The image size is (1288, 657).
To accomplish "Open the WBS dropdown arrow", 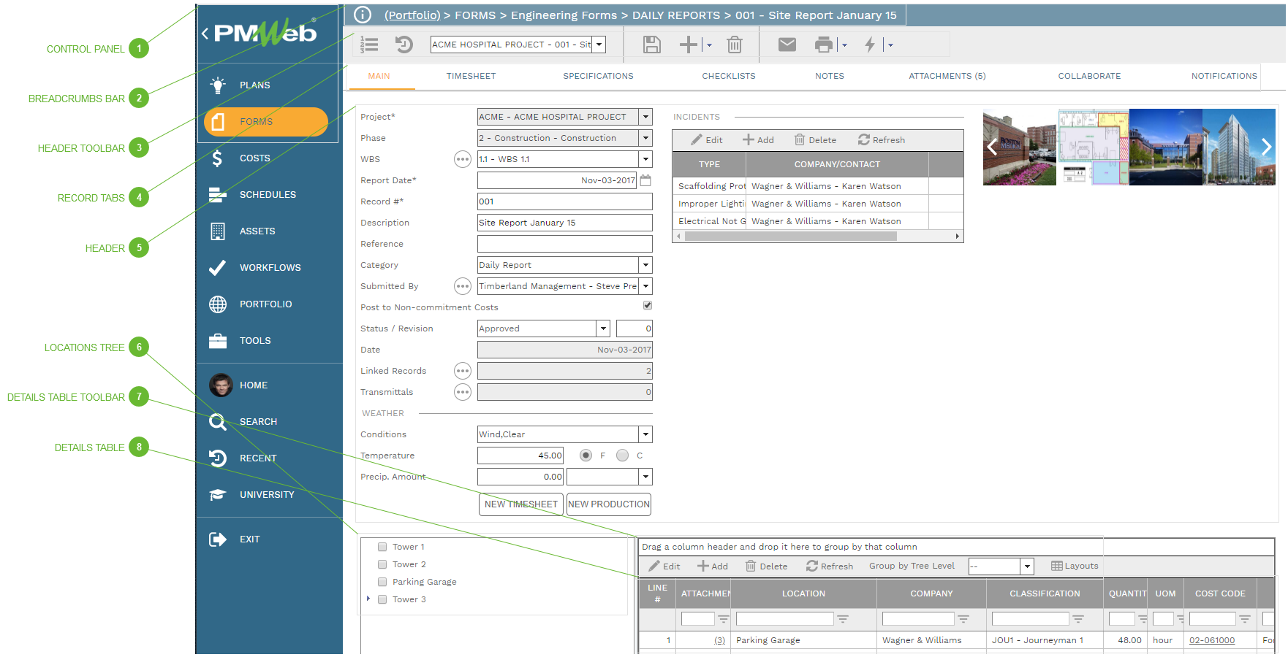I will pos(645,159).
